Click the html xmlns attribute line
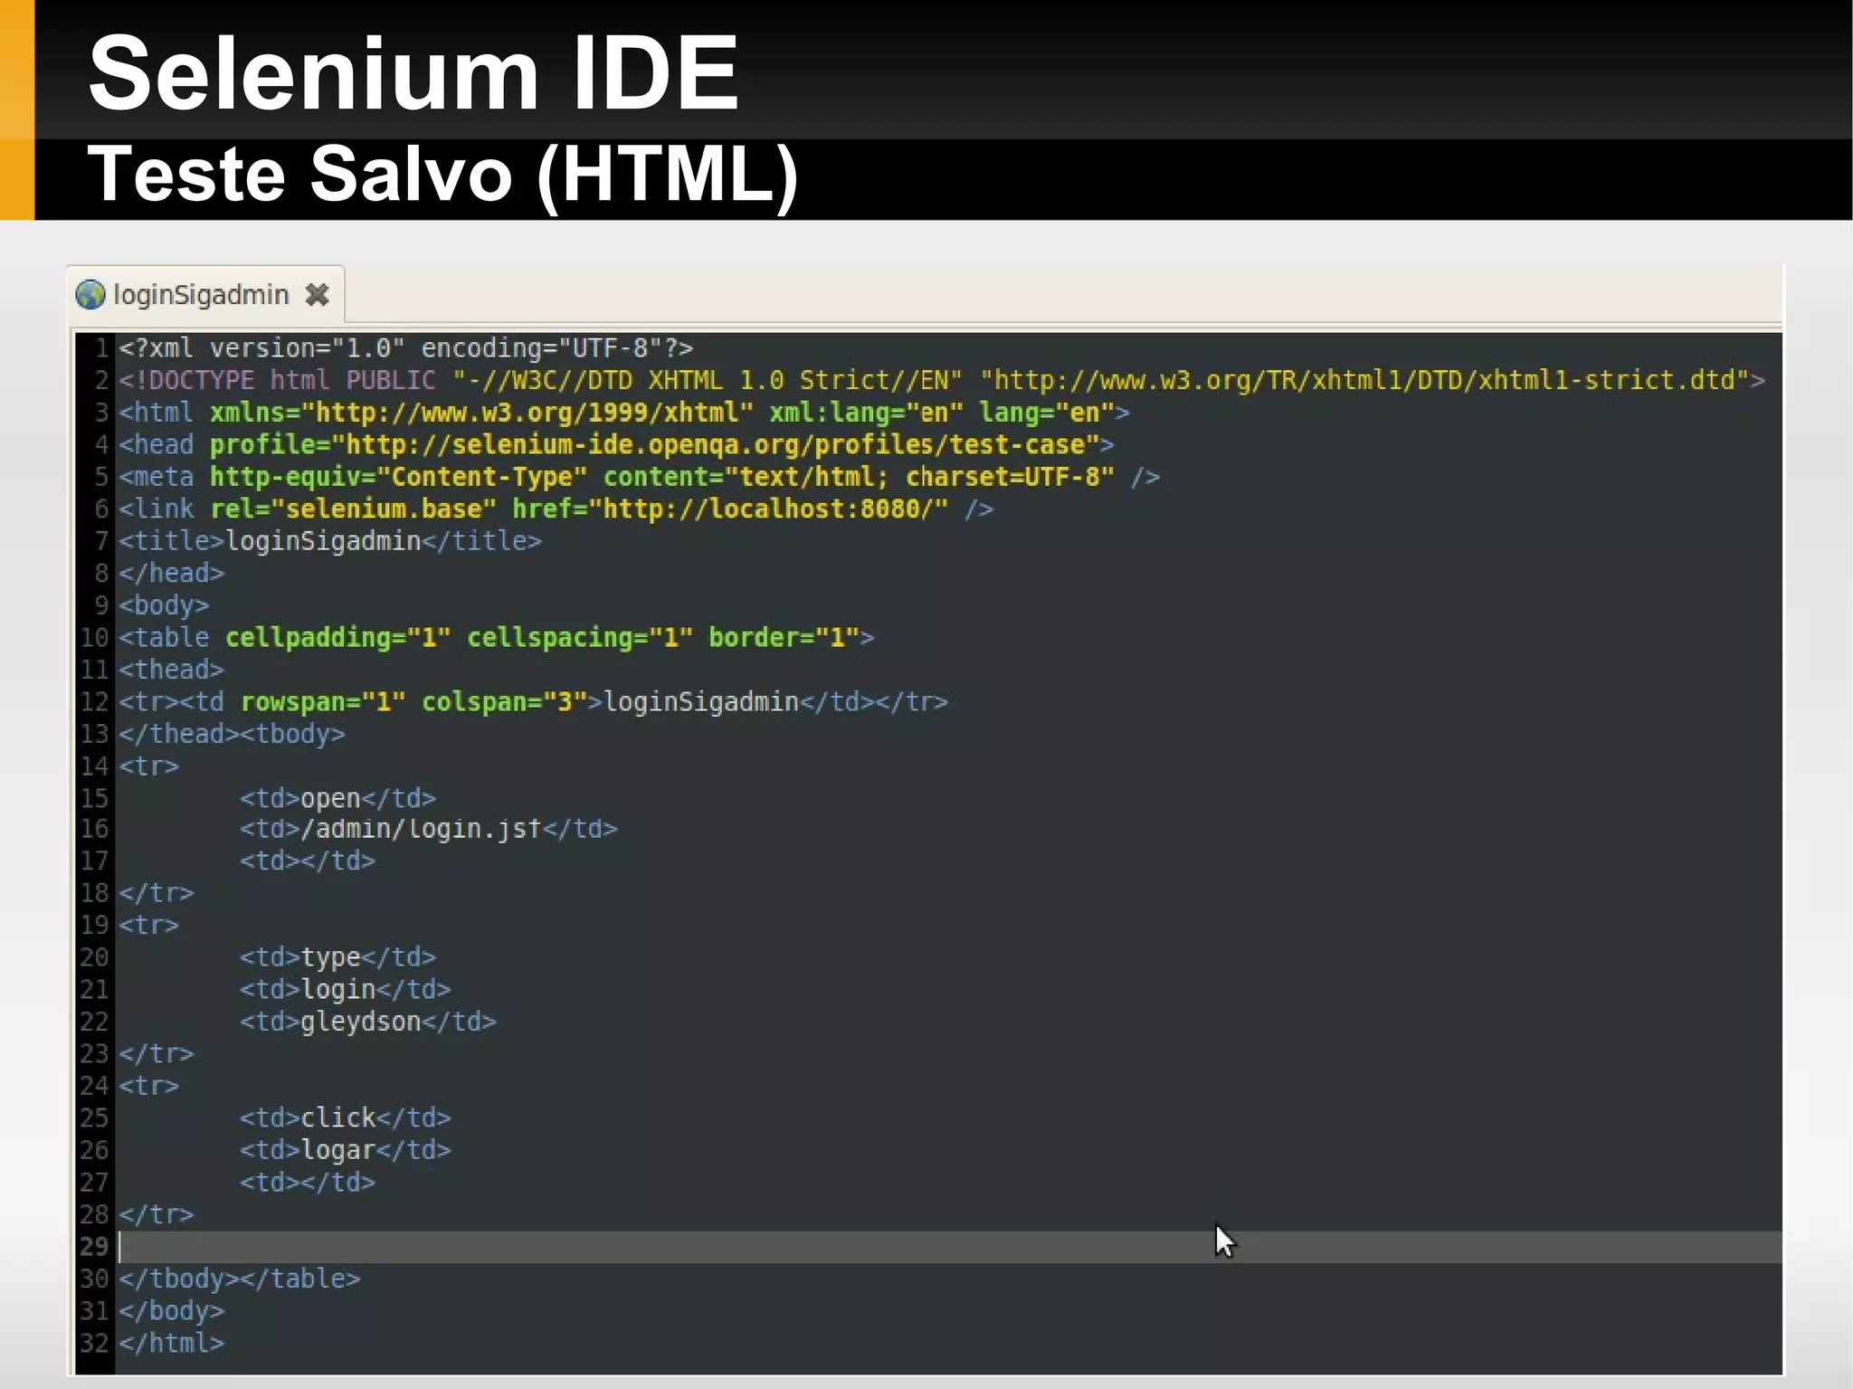Image resolution: width=1853 pixels, height=1389 pixels. [624, 413]
